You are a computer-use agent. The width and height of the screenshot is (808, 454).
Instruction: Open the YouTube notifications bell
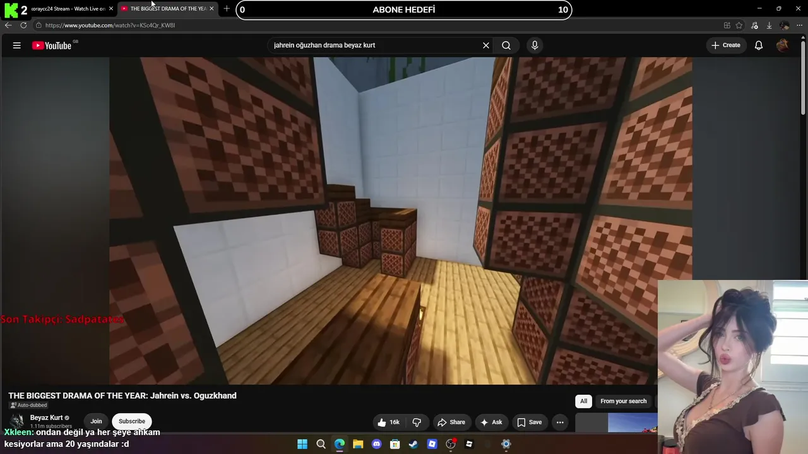(x=759, y=45)
